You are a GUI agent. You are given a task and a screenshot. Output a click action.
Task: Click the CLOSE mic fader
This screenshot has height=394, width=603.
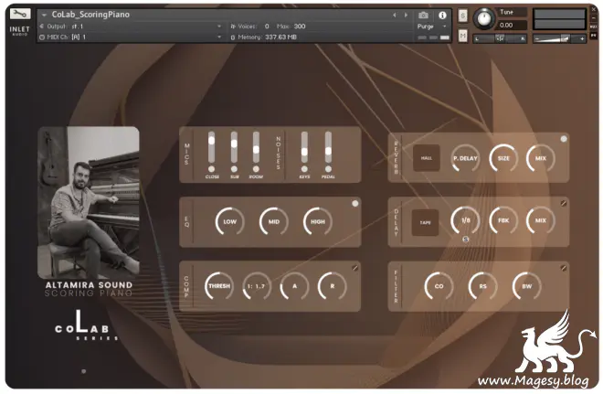coord(212,148)
